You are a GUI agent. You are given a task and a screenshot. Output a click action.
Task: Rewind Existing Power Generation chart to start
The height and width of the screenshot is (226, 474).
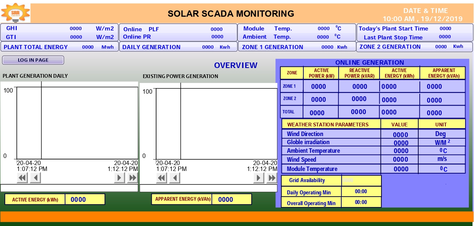[162, 178]
